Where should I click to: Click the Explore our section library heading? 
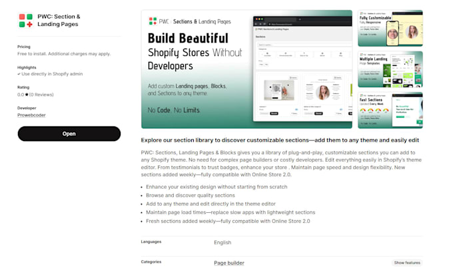280,140
